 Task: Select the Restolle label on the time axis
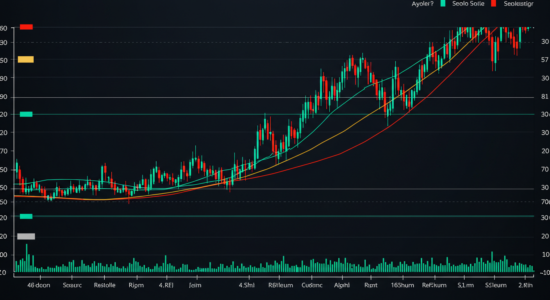coord(105,285)
